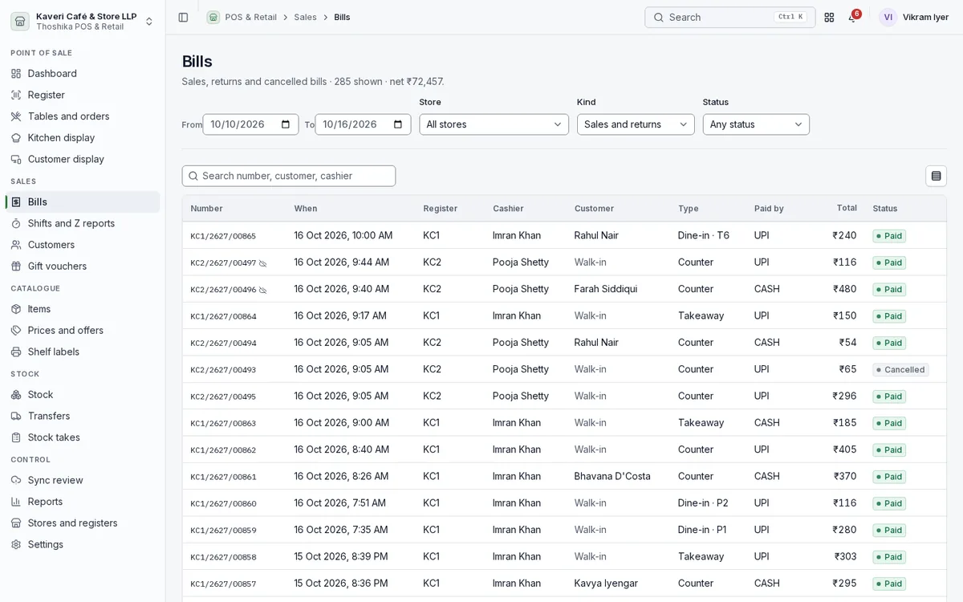The image size is (963, 602).
Task: Open Bills in the sidebar
Action: [83, 202]
